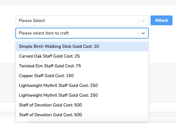Click the 'Please select item to craft' placeholder
This screenshot has width=176, height=123.
click(x=44, y=33)
